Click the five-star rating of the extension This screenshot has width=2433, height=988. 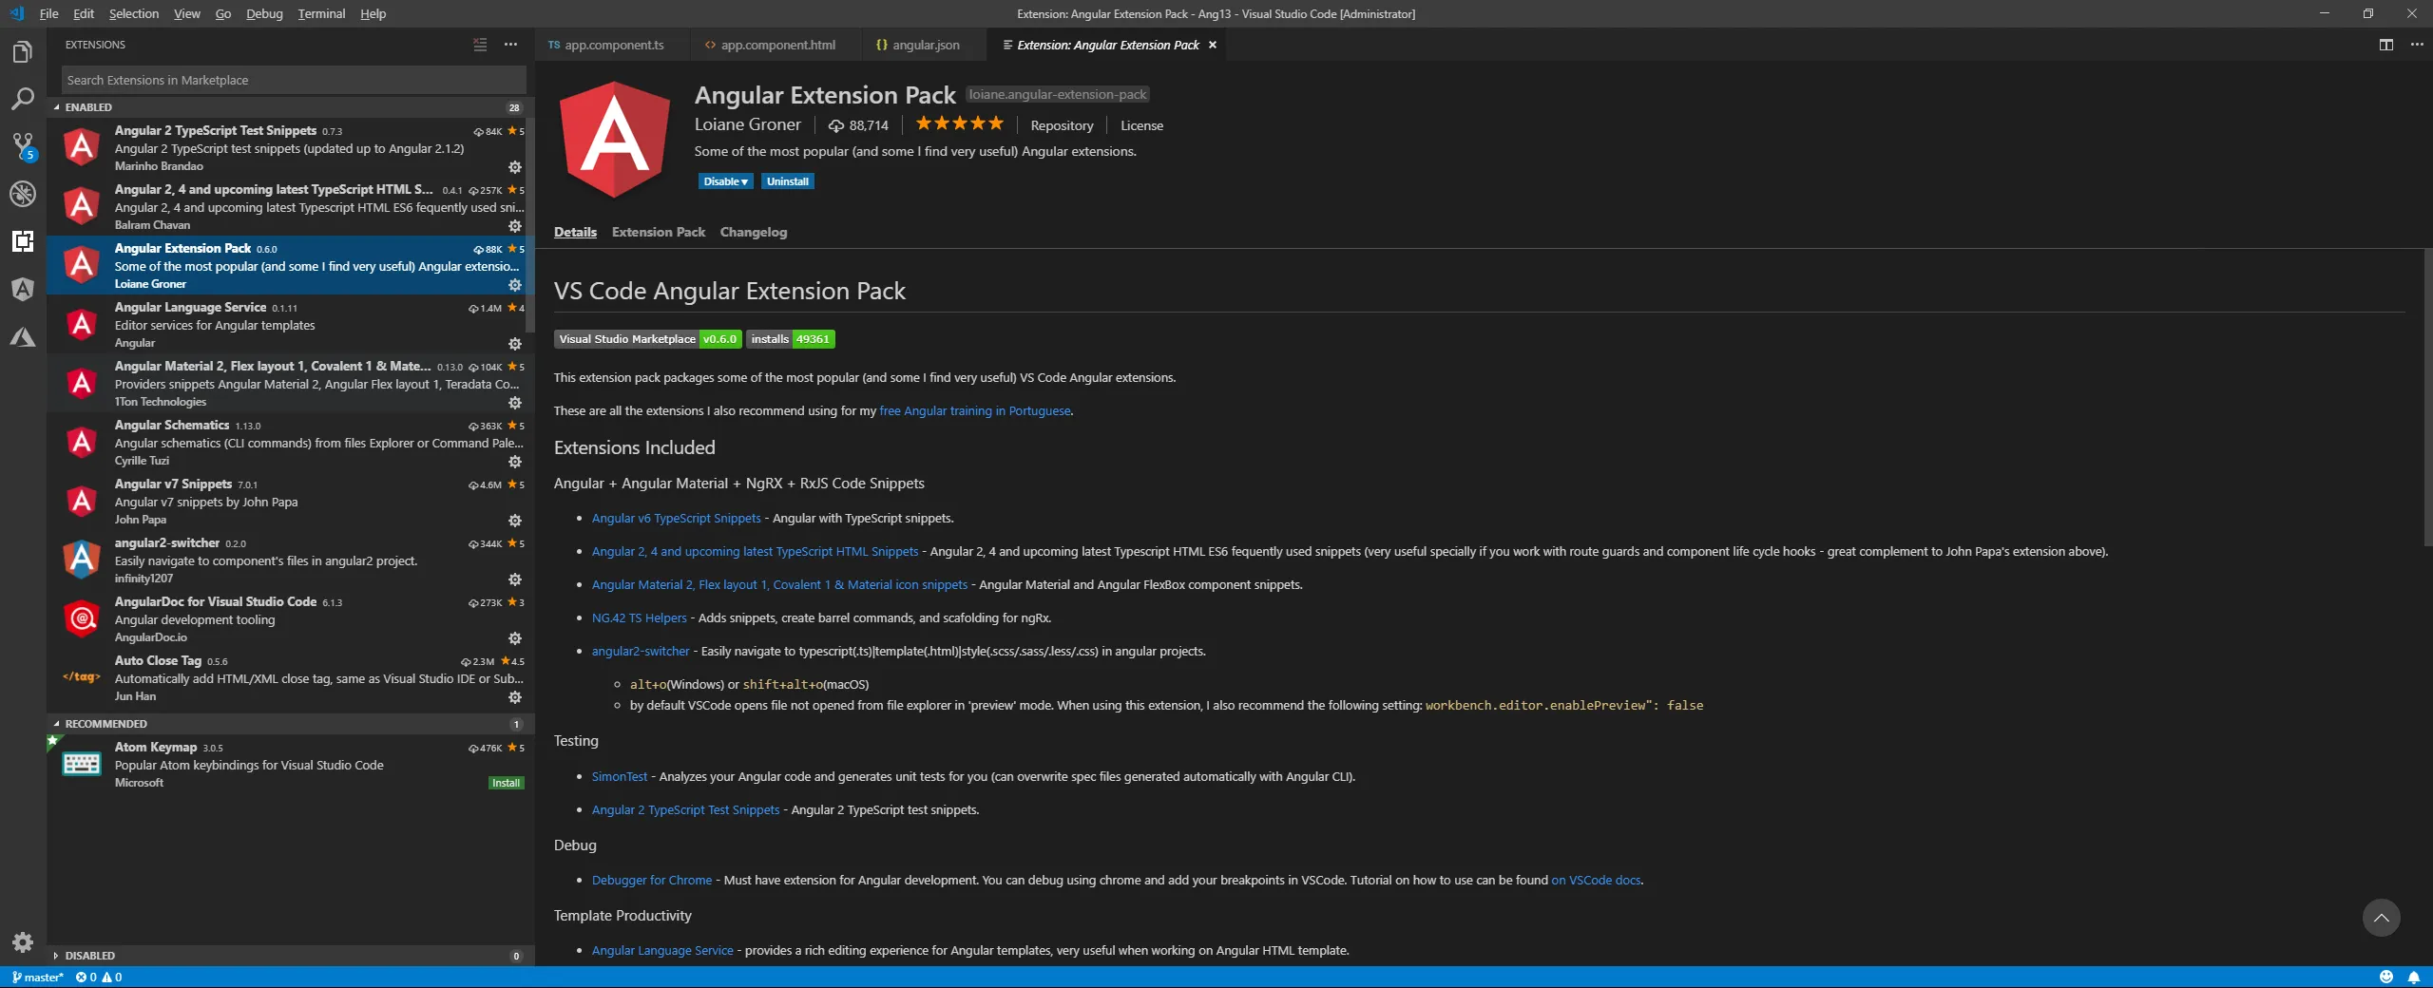pos(959,123)
